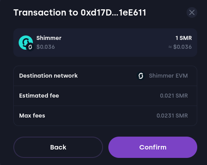
Task: Select the Max fees row
Action: (105, 116)
